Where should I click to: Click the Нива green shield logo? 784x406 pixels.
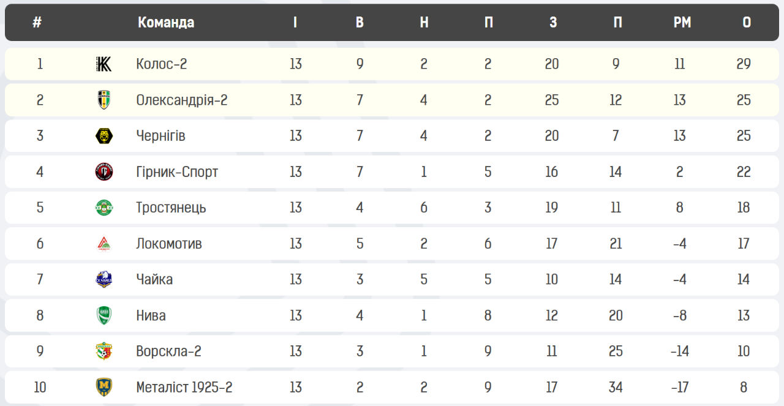click(104, 315)
